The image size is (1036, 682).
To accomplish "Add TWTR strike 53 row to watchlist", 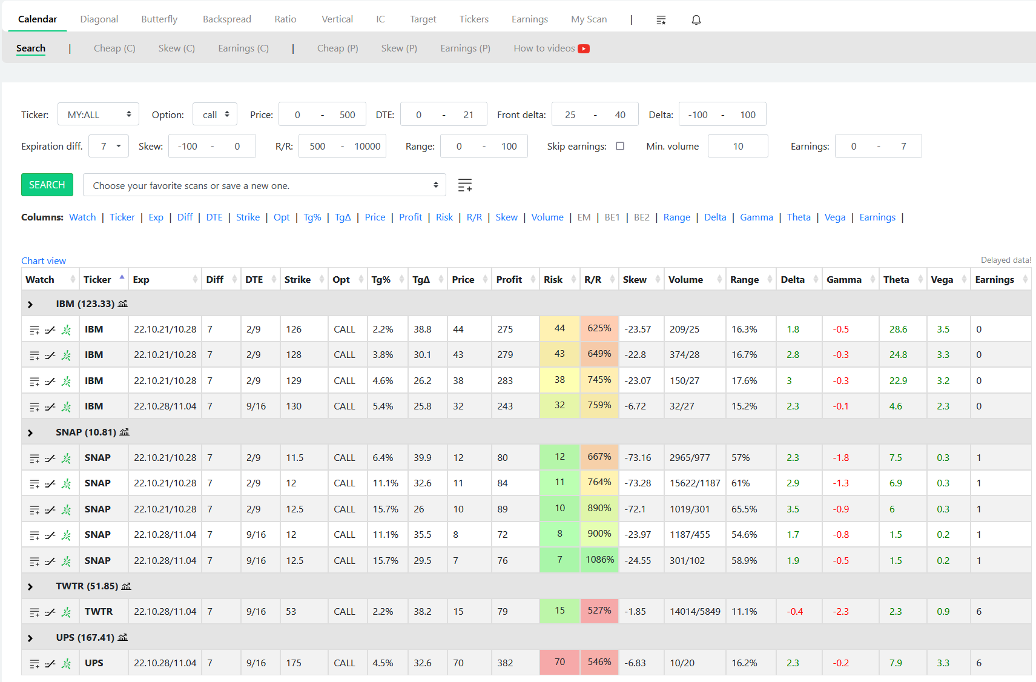I will (35, 612).
